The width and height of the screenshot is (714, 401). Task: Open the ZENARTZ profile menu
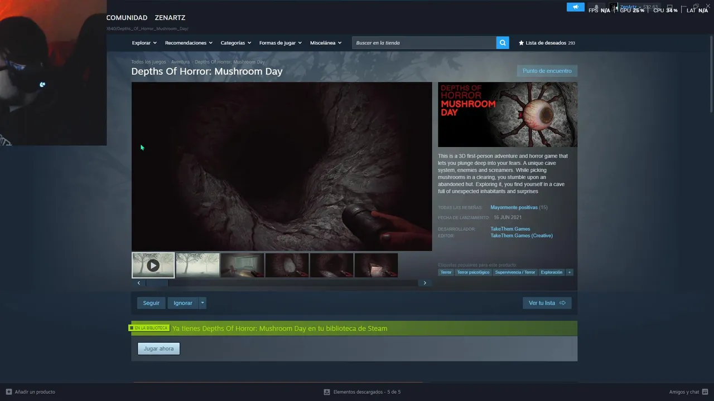(170, 18)
